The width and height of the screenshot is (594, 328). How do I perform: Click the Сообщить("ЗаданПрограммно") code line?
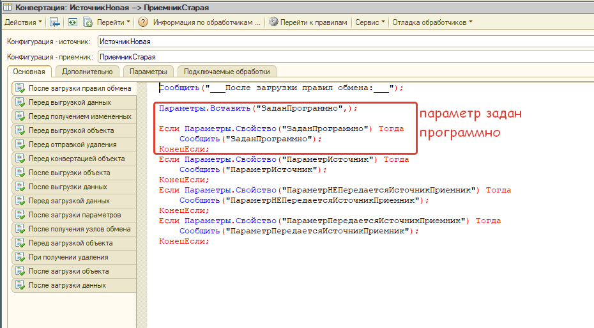pos(250,139)
